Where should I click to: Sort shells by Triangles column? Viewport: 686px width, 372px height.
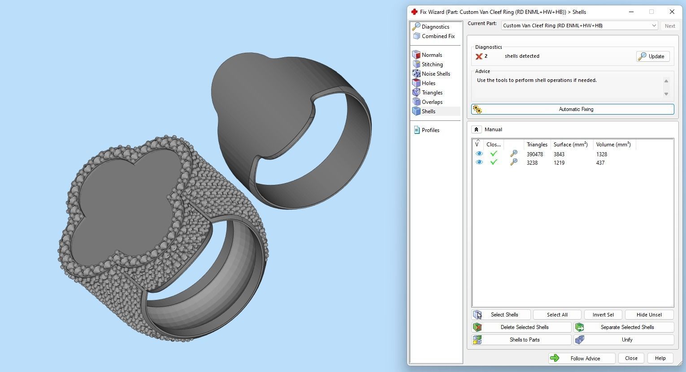click(x=537, y=145)
